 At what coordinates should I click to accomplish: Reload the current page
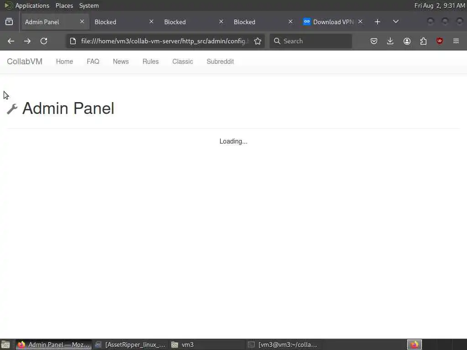[x=44, y=41]
